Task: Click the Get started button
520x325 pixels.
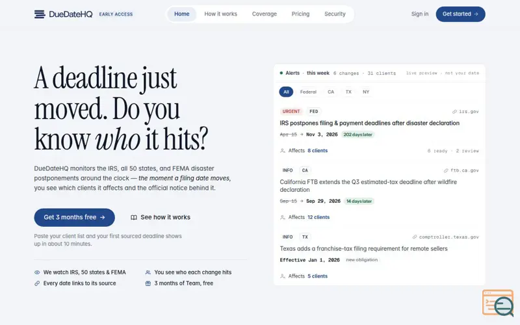Action: pos(460,14)
